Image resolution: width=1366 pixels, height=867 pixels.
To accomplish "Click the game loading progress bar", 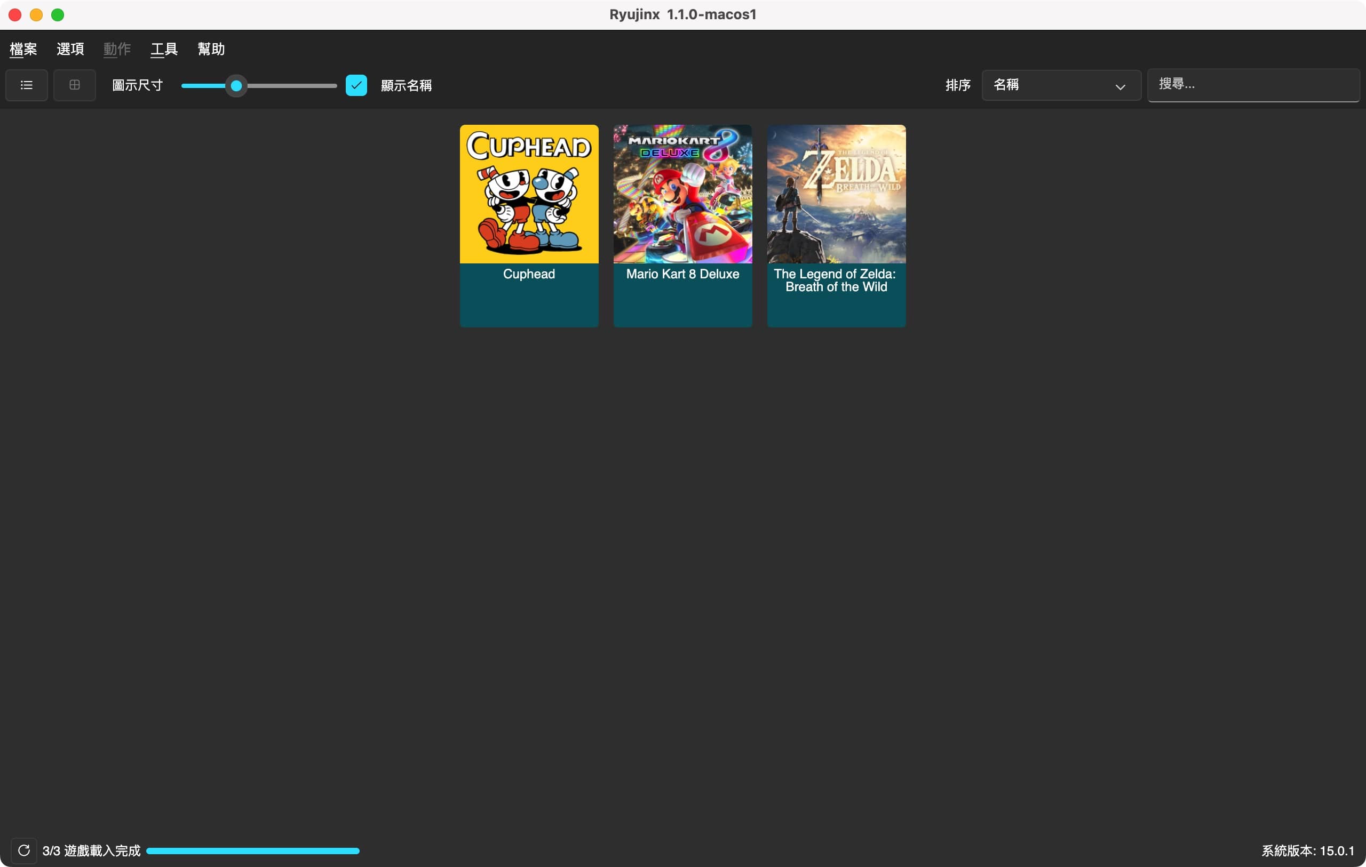I will tap(253, 850).
